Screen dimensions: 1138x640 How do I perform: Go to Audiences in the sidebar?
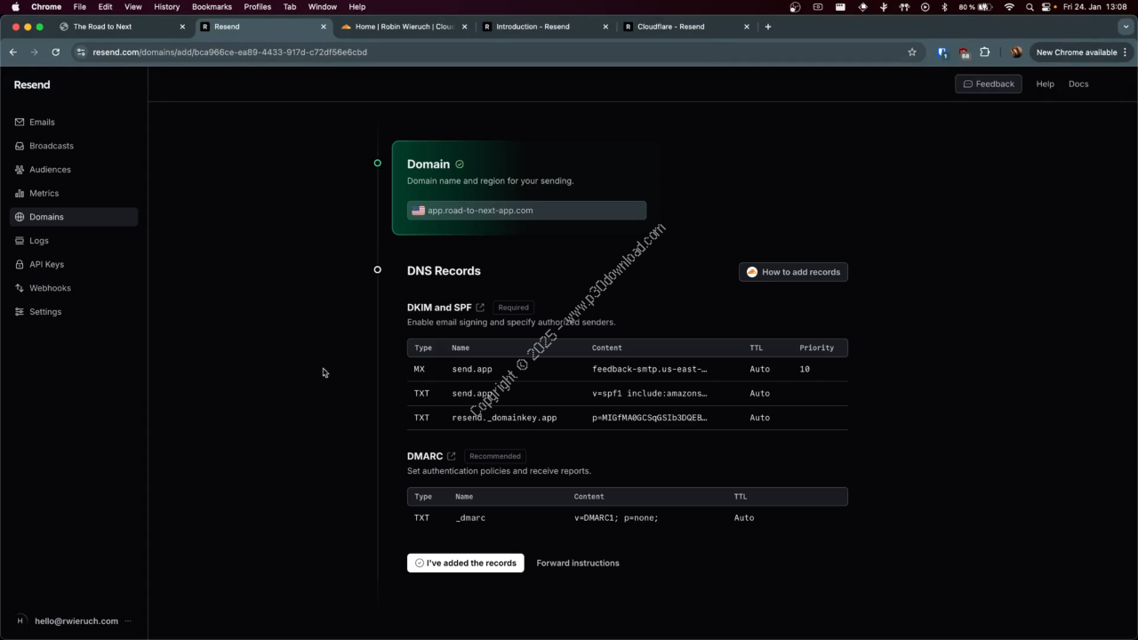pyautogui.click(x=74, y=169)
